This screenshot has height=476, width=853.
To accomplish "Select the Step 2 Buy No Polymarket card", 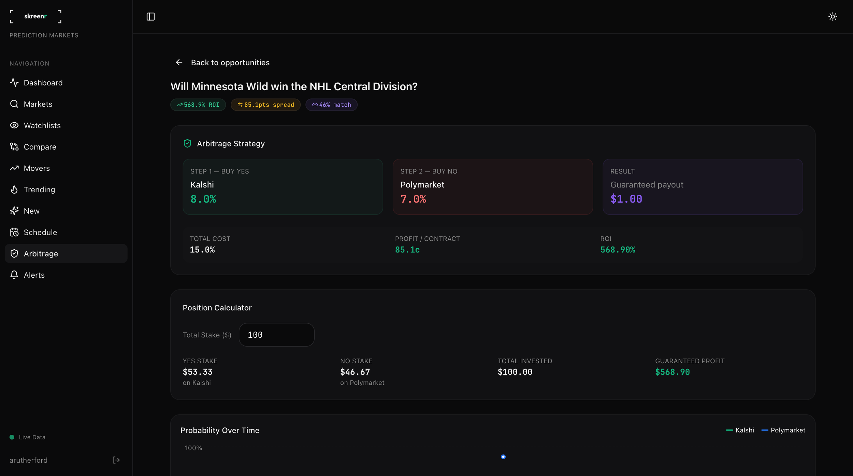I will tap(493, 186).
